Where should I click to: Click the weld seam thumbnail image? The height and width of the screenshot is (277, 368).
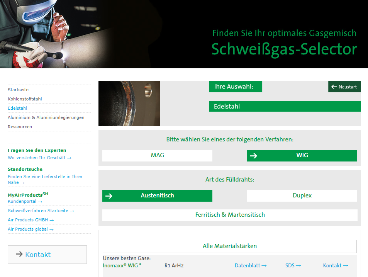click(129, 103)
